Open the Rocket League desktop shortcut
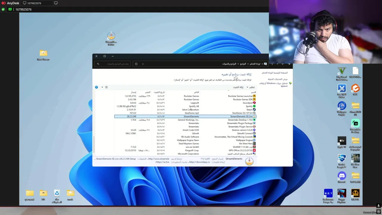This screenshot has height=215, width=382. [342, 161]
